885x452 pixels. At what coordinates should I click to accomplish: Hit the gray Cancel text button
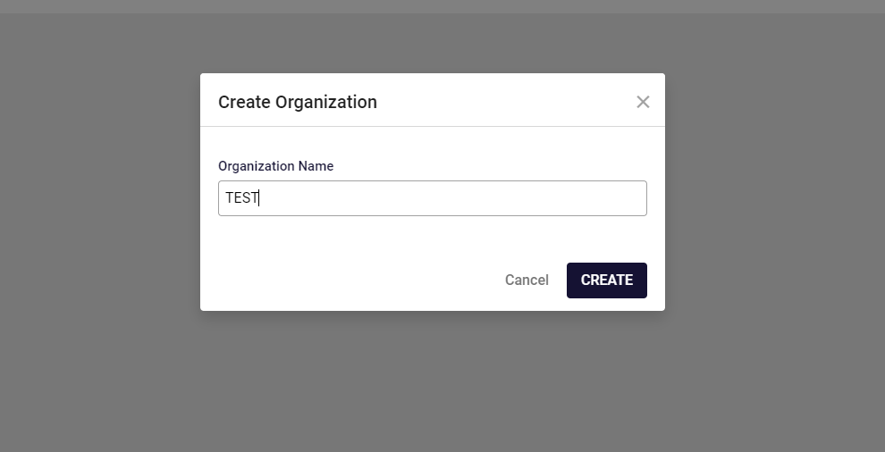point(527,280)
